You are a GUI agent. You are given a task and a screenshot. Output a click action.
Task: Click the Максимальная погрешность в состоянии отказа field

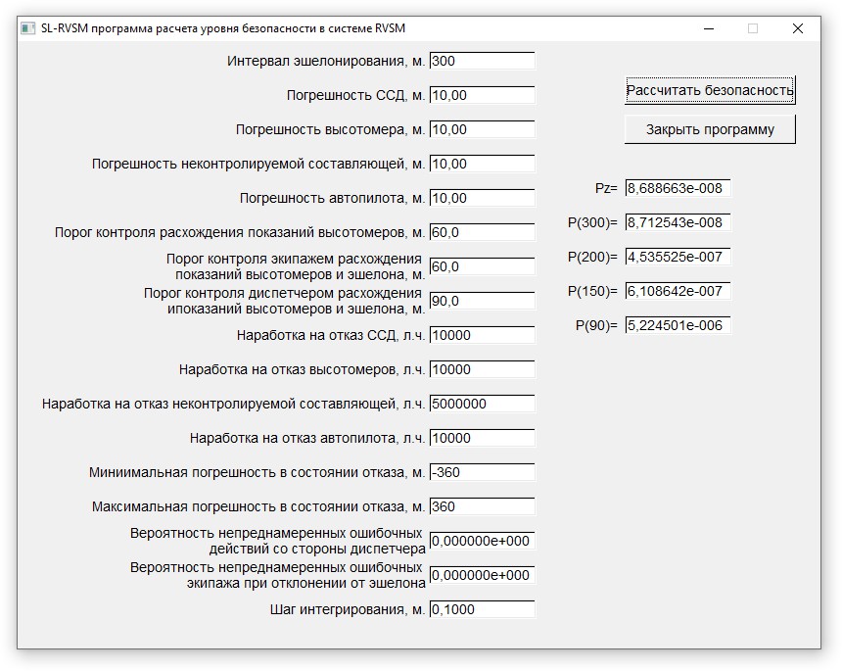[x=482, y=506]
